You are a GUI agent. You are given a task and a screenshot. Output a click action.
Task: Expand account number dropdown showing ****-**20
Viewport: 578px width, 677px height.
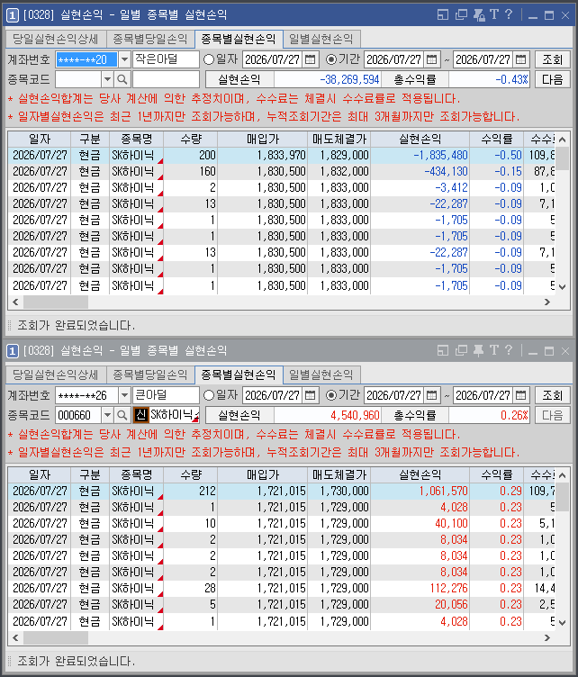[124, 59]
